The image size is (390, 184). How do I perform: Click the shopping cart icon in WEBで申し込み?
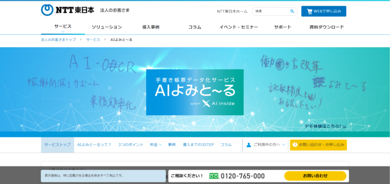tap(309, 12)
